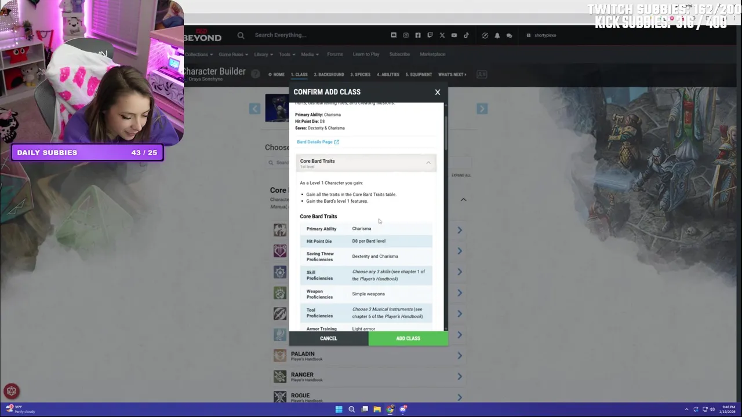The width and height of the screenshot is (742, 417).
Task: Select the 4. Abilities step tab
Action: [x=388, y=75]
